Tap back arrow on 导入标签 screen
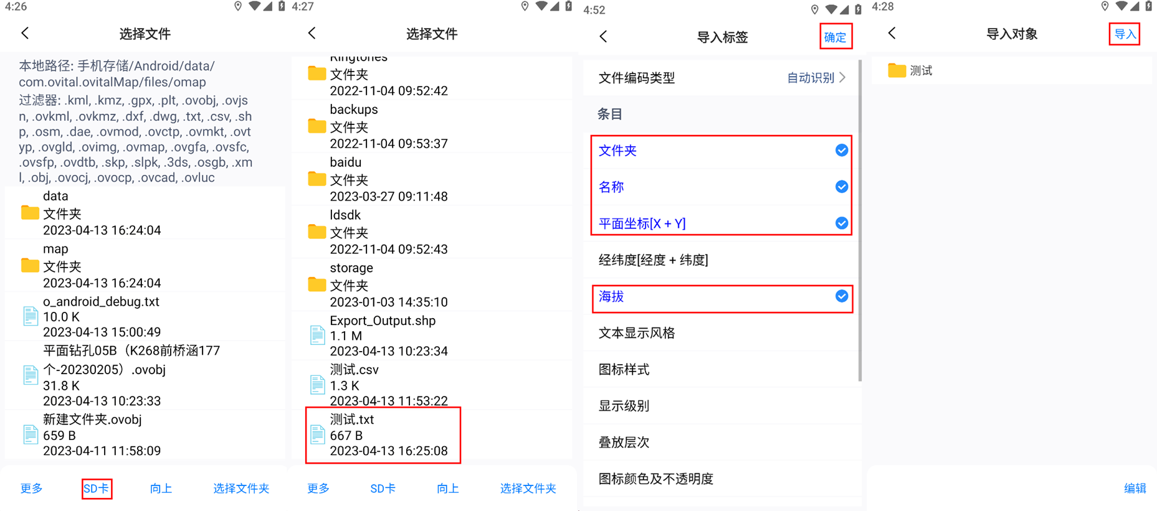1157x511 pixels. pyautogui.click(x=603, y=37)
